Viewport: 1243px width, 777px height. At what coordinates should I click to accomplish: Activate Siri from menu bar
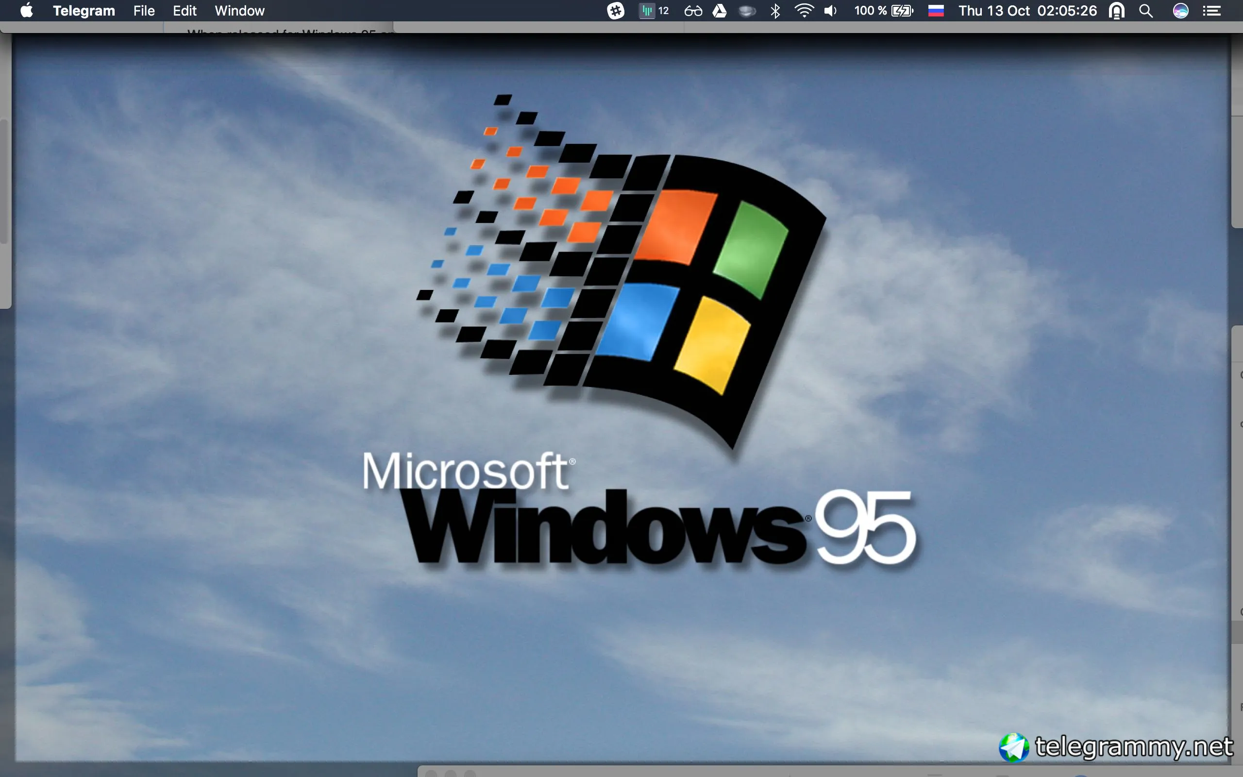1180,11
